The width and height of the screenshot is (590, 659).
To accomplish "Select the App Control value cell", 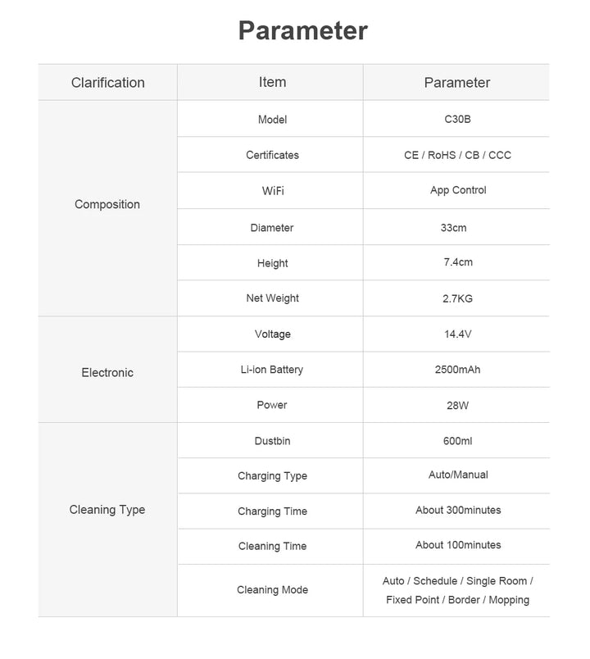I will tap(457, 190).
